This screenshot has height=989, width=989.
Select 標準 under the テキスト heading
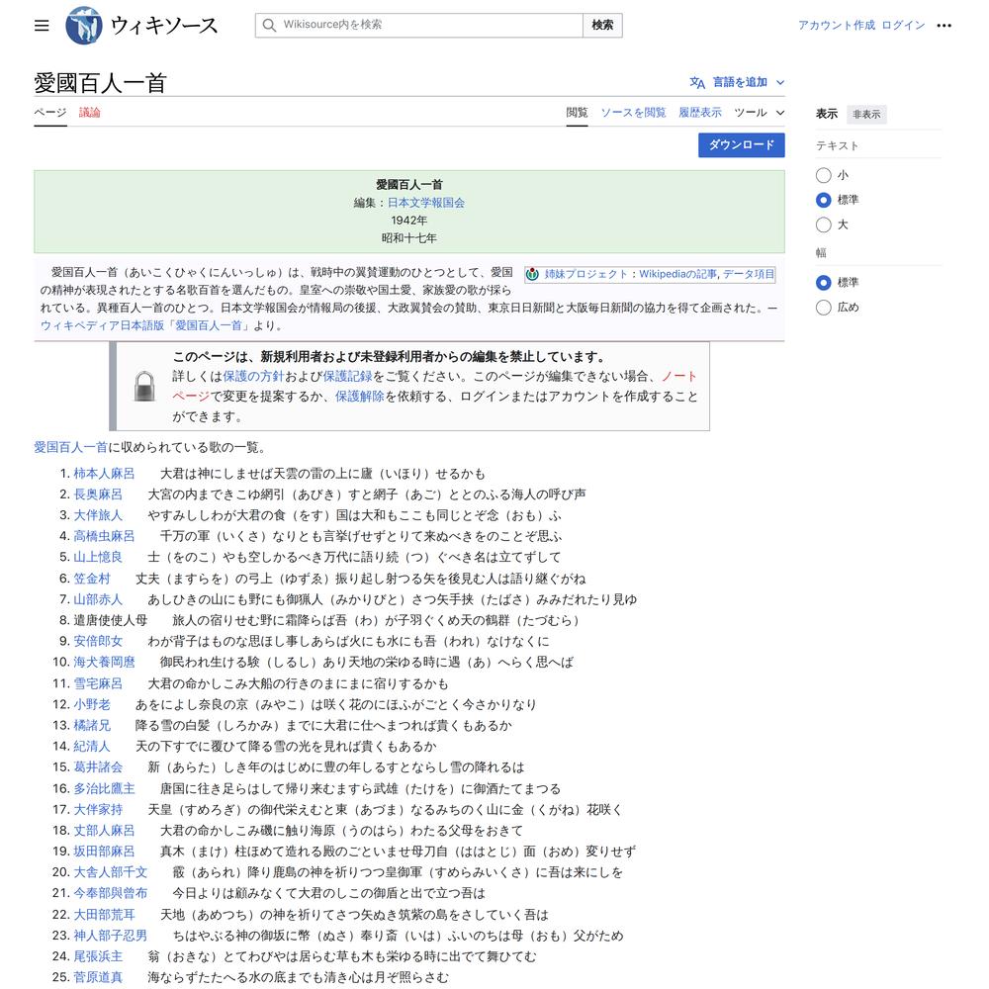point(823,200)
